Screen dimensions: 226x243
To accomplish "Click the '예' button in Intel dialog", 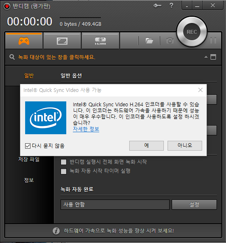I will point(147,146).
